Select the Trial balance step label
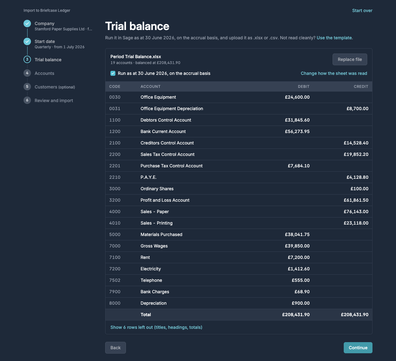Image resolution: width=396 pixels, height=361 pixels. click(48, 60)
